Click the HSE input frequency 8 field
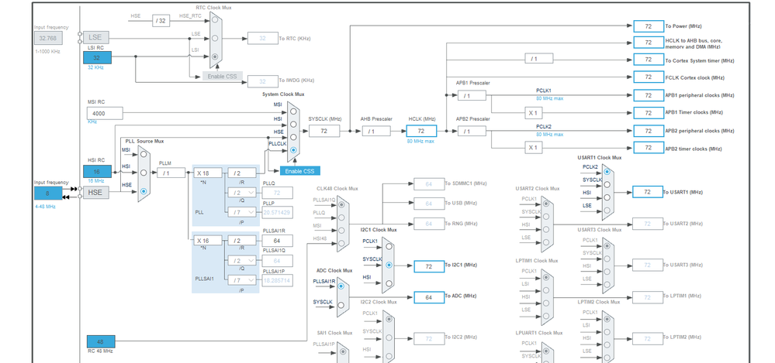The height and width of the screenshot is (363, 775). (x=48, y=193)
